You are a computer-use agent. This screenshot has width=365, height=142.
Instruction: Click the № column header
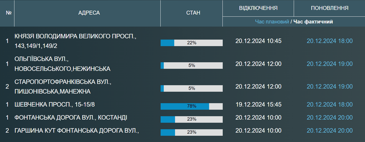[8, 13]
